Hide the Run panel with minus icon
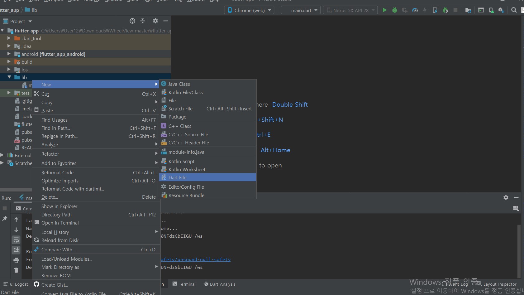This screenshot has height=295, width=524. pos(516,197)
